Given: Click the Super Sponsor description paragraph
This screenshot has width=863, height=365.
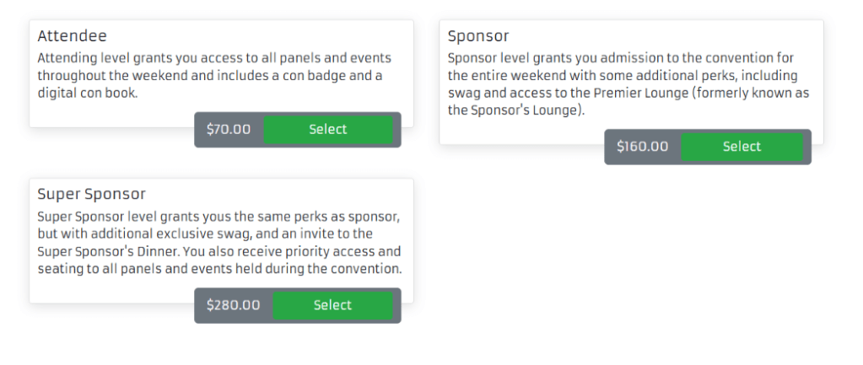Looking at the screenshot, I should tap(219, 243).
